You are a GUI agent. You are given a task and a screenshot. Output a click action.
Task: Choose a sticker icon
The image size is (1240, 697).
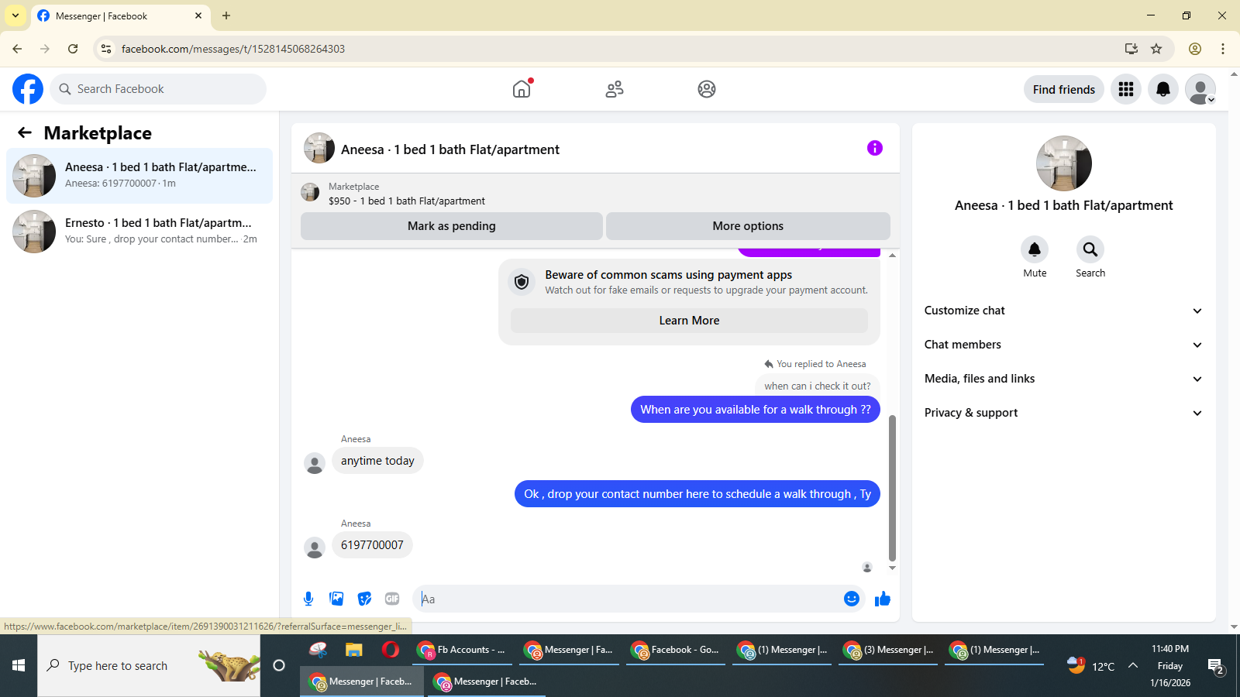364,599
